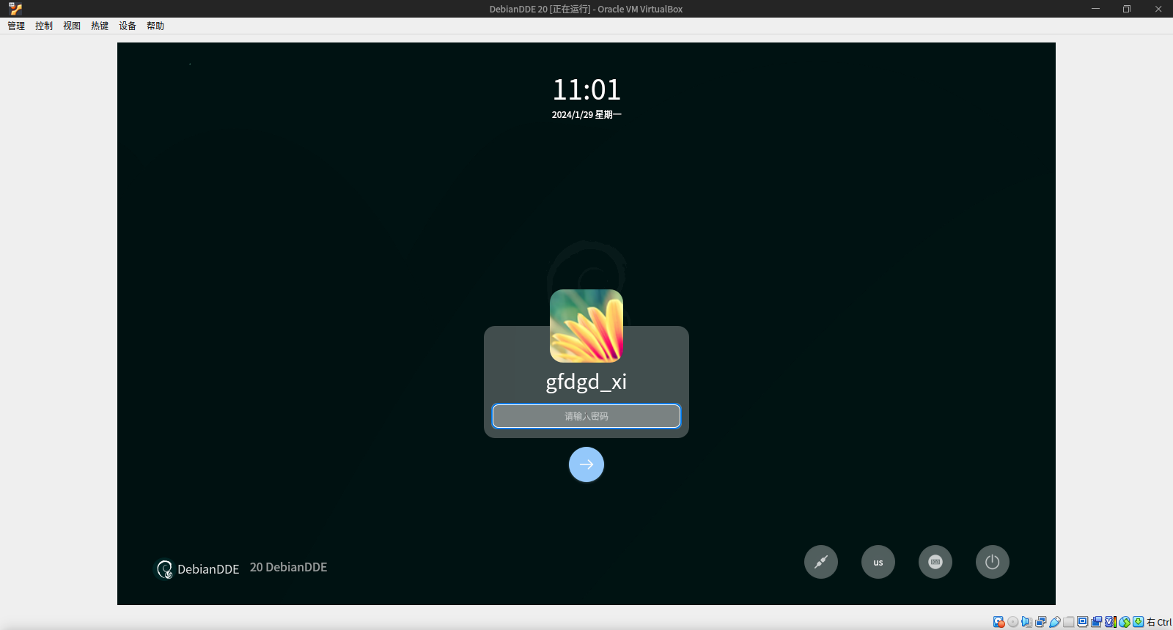Screen dimensions: 1173x630
Task: Click the CPU virtualization status icon
Action: coord(1111,622)
